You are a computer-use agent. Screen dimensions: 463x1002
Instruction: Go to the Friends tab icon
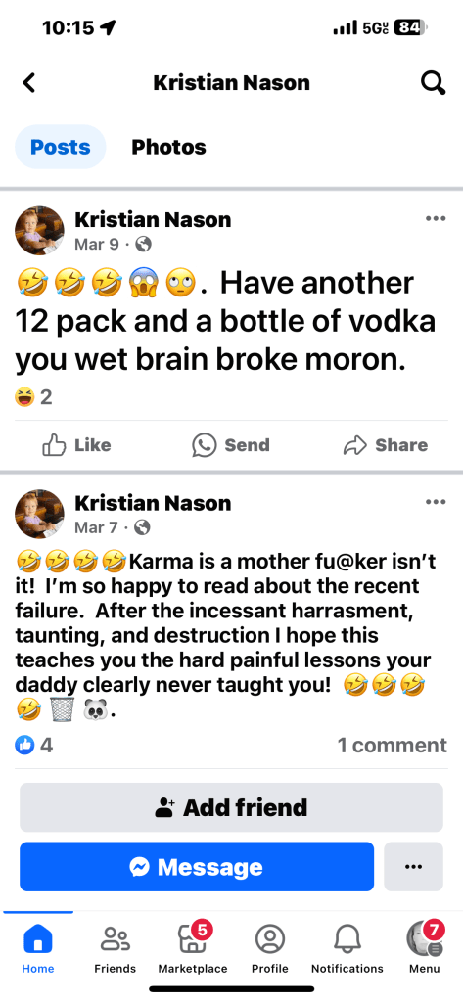[x=116, y=948]
